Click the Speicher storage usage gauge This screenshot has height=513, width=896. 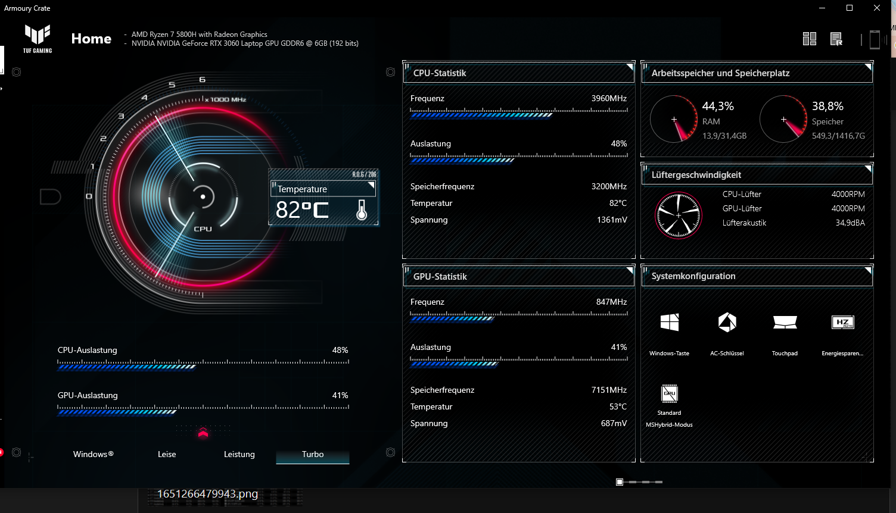click(x=783, y=119)
